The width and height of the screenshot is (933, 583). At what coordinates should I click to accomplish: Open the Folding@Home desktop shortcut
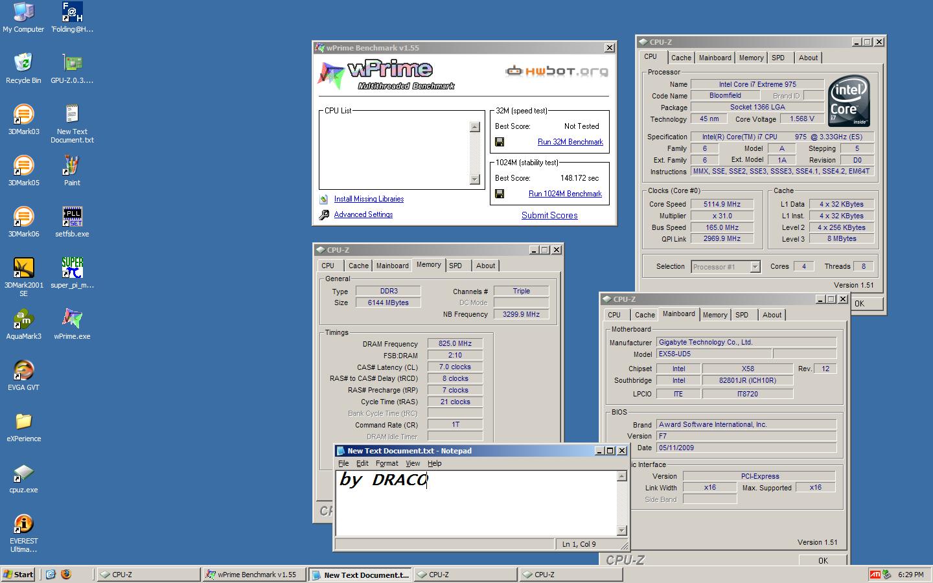pyautogui.click(x=72, y=17)
